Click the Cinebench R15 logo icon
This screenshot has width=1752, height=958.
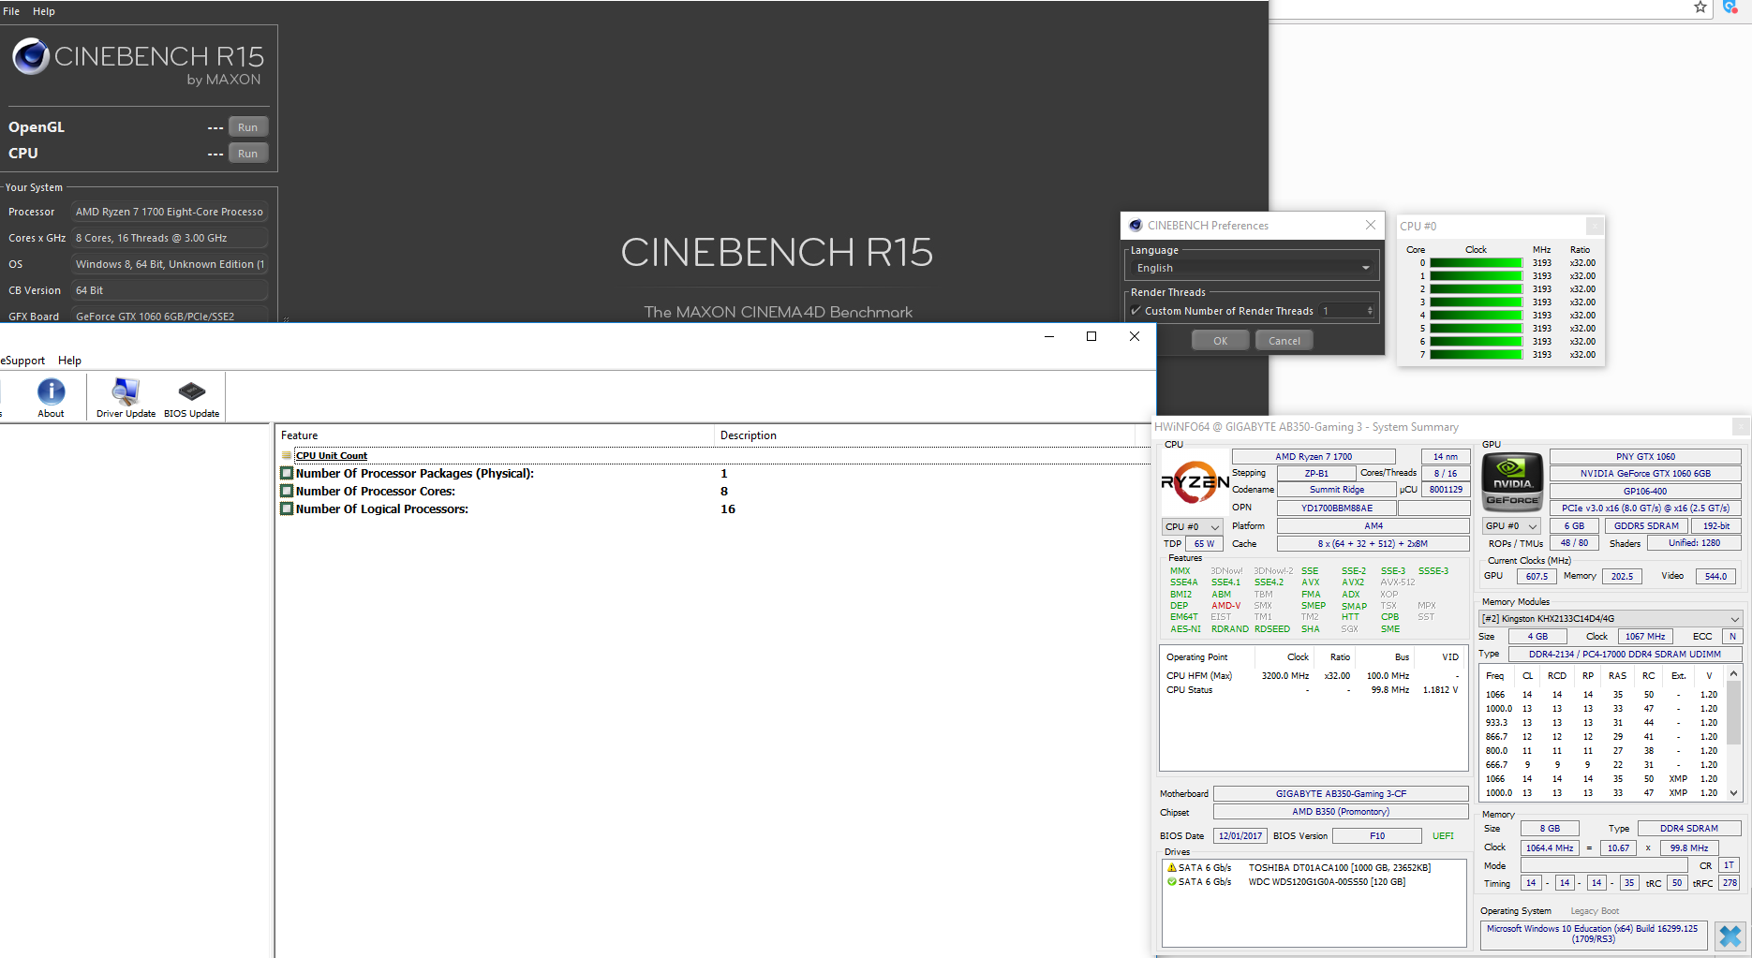click(31, 56)
